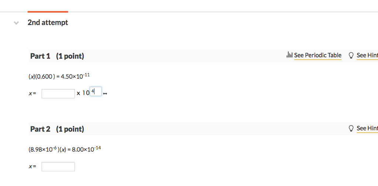The width and height of the screenshot is (378, 186).
Task: Click the orange active tab indicator bar
Action: click(x=48, y=12)
